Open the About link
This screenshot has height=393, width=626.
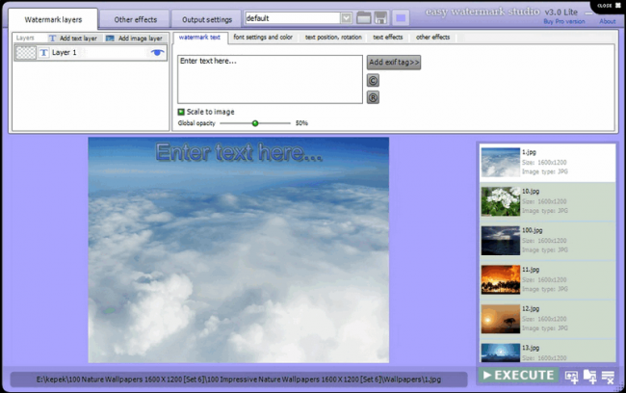coord(608,21)
